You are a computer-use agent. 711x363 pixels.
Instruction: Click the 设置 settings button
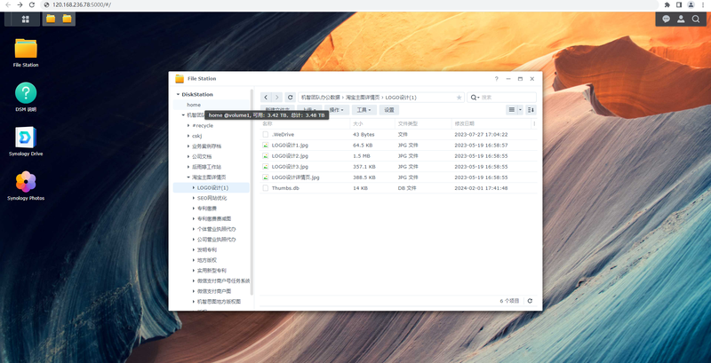(x=388, y=110)
